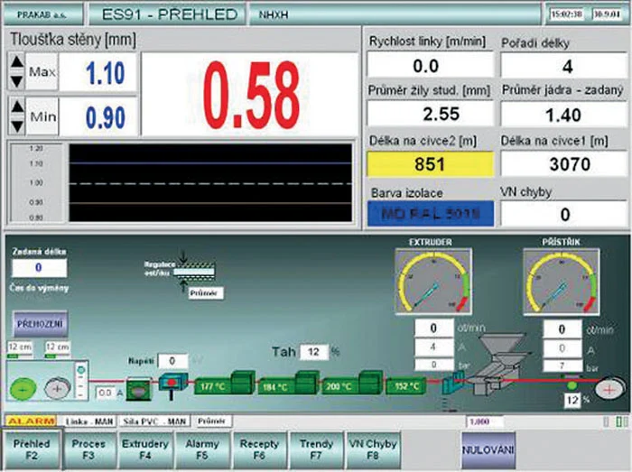Click the extruder bar pressure field
The image size is (632, 472).
(x=433, y=365)
